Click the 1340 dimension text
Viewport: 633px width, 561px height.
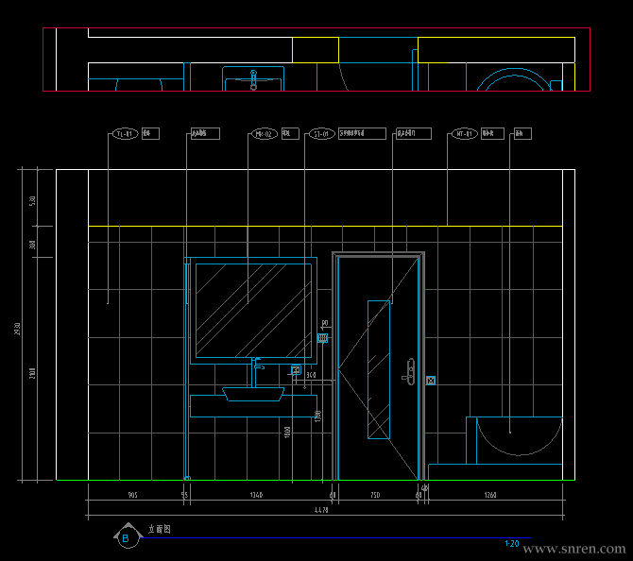pos(256,495)
